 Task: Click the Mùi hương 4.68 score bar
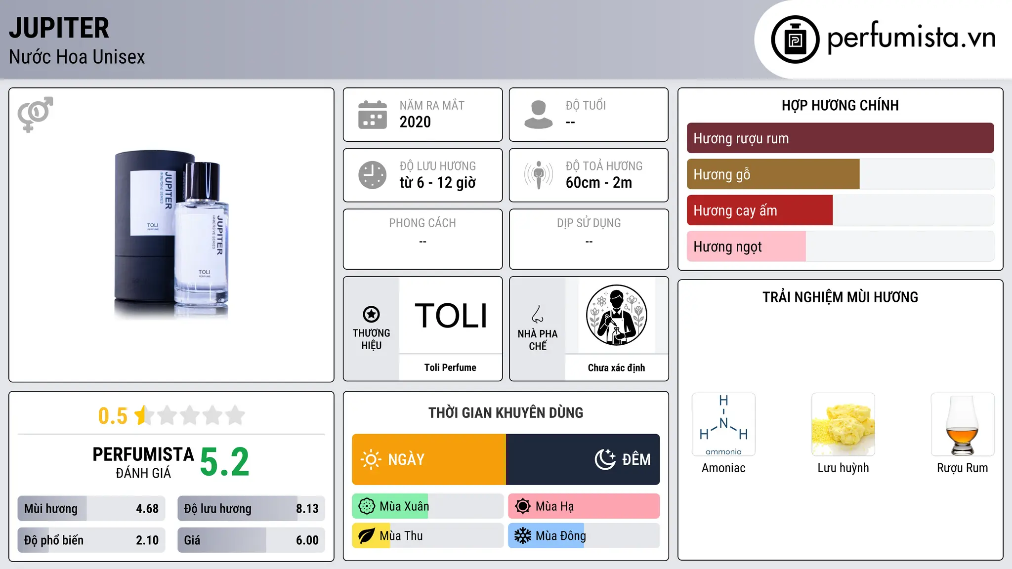(x=91, y=509)
